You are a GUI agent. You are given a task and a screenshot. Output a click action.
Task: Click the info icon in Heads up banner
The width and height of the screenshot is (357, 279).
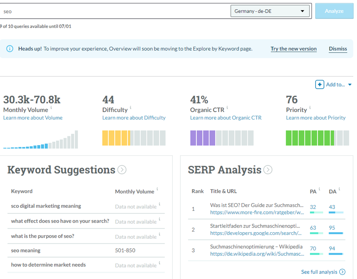10,49
